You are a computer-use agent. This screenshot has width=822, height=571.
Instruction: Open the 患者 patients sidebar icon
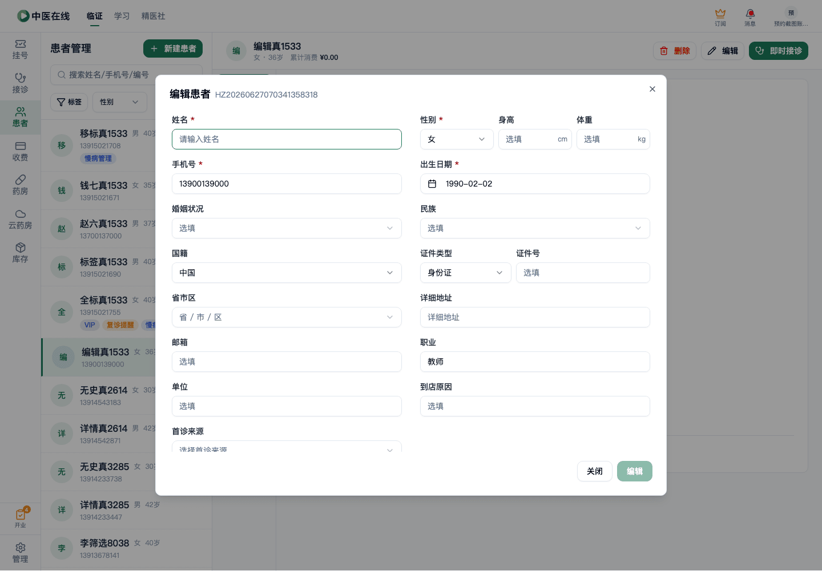pos(20,118)
